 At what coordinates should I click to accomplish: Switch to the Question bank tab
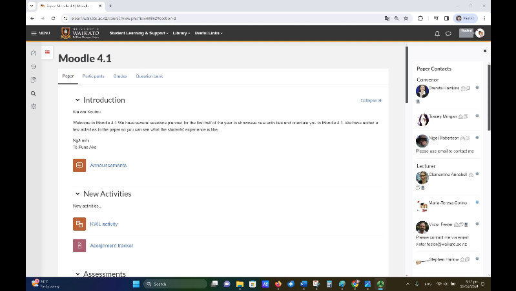149,76
